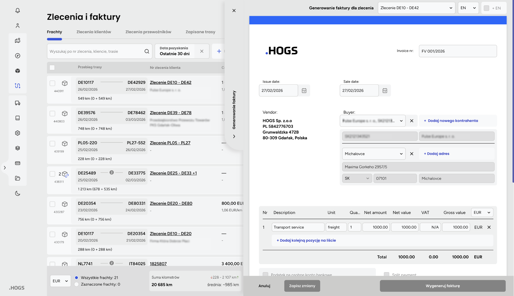Open the SK country dropdown
This screenshot has height=296, width=514.
point(357,178)
